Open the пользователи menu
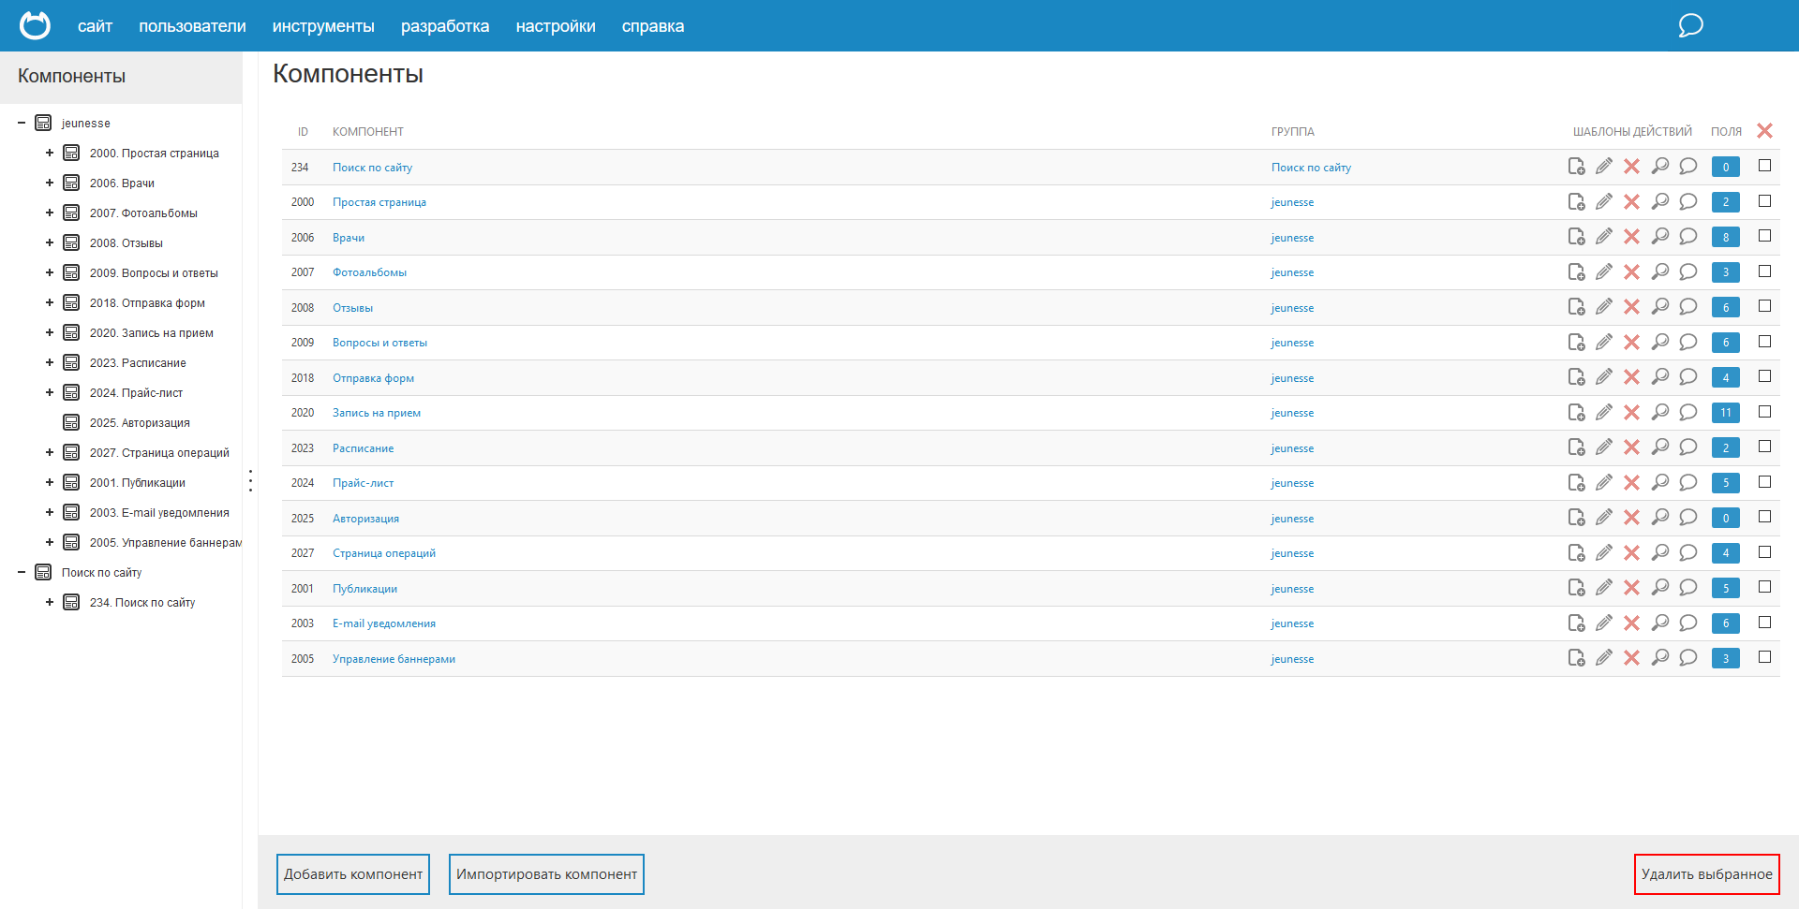The image size is (1799, 909). click(x=192, y=26)
